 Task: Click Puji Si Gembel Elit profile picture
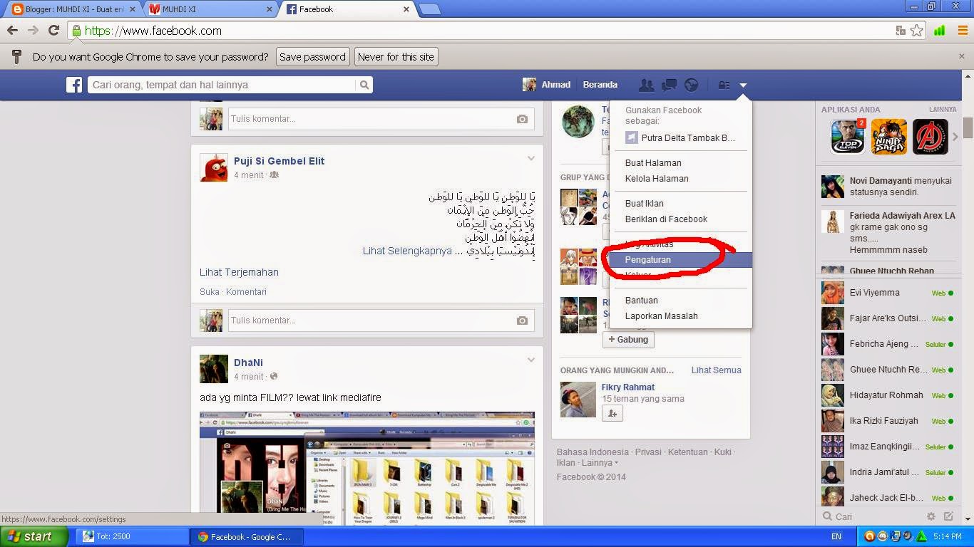click(214, 167)
